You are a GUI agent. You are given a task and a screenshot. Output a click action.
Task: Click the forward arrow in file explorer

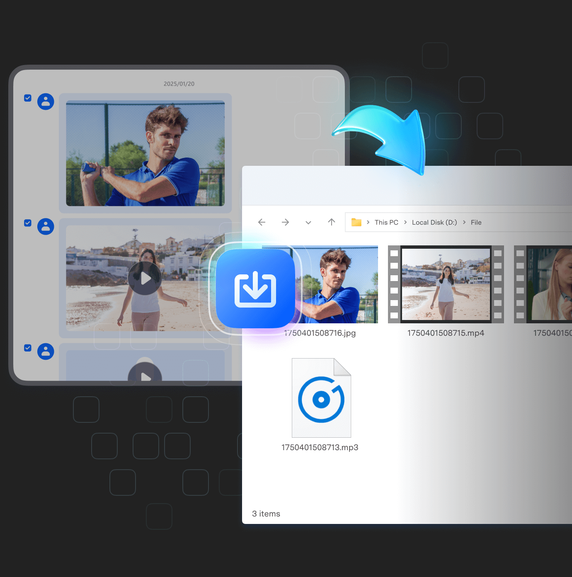(x=285, y=222)
